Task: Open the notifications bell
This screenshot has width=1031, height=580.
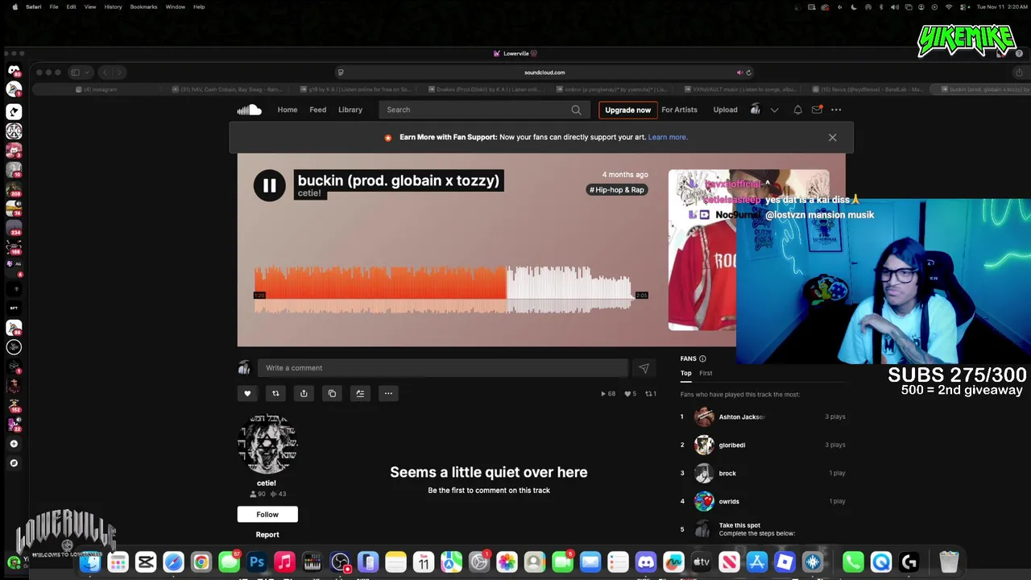Action: coord(797,110)
